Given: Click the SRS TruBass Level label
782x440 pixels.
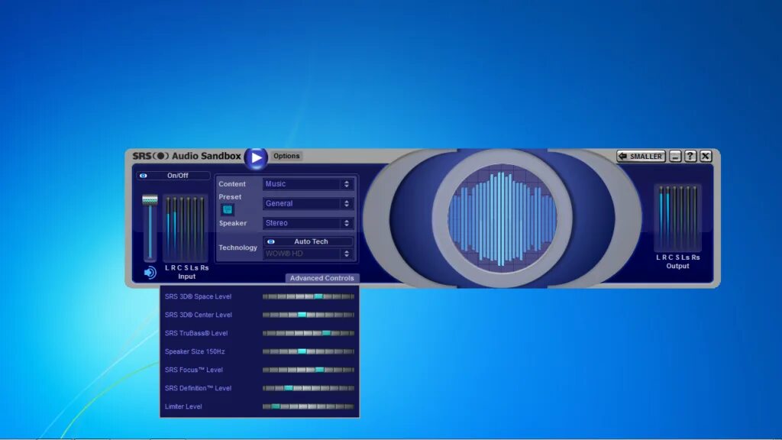Looking at the screenshot, I should [196, 333].
